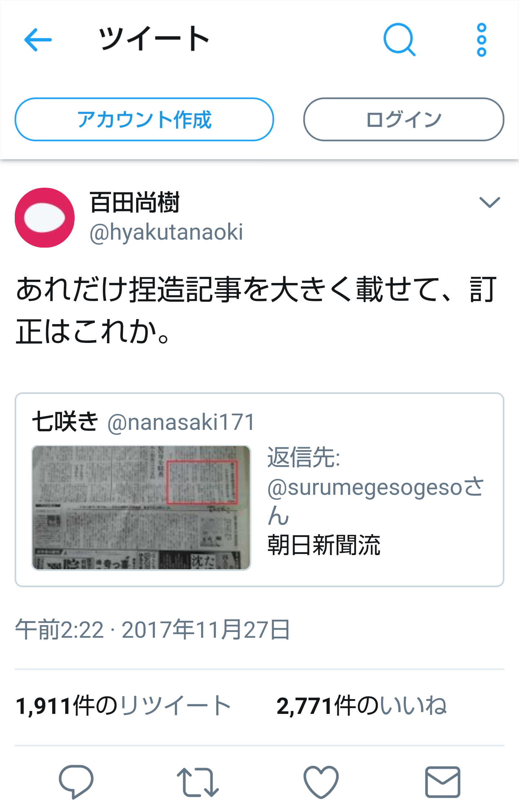This screenshot has height=807, width=519.
Task: Share via the envelope message icon
Action: tap(443, 782)
